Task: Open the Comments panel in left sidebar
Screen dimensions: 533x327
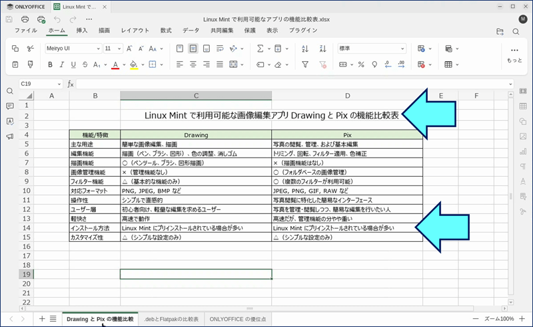Action: coord(10,106)
